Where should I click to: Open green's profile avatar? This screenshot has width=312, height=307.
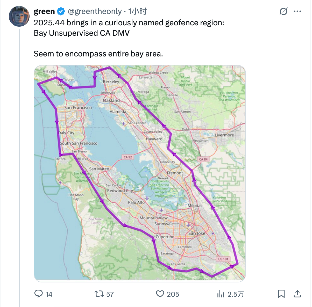pyautogui.click(x=19, y=16)
